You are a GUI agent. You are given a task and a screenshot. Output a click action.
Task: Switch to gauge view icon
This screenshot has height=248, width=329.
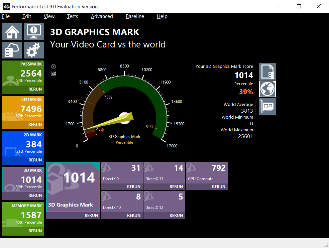click(53, 67)
